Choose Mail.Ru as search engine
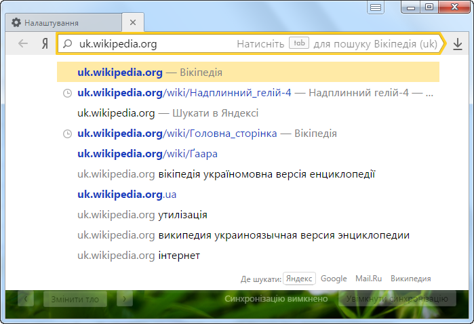This screenshot has height=324, width=474. click(368, 279)
